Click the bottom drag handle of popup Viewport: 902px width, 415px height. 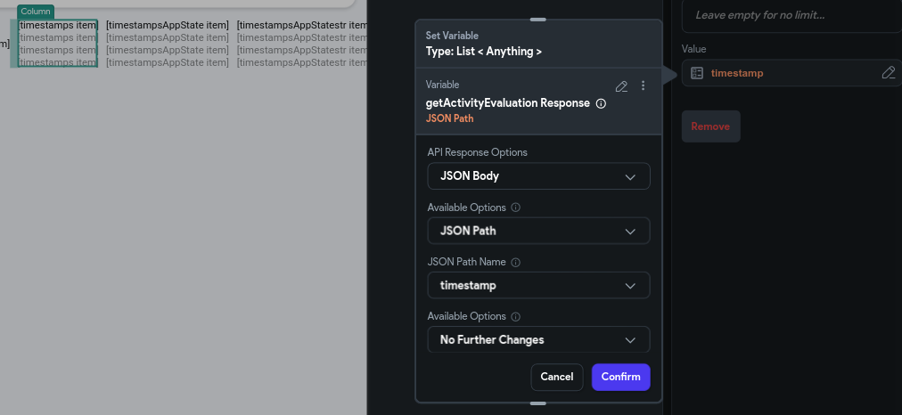(x=537, y=403)
